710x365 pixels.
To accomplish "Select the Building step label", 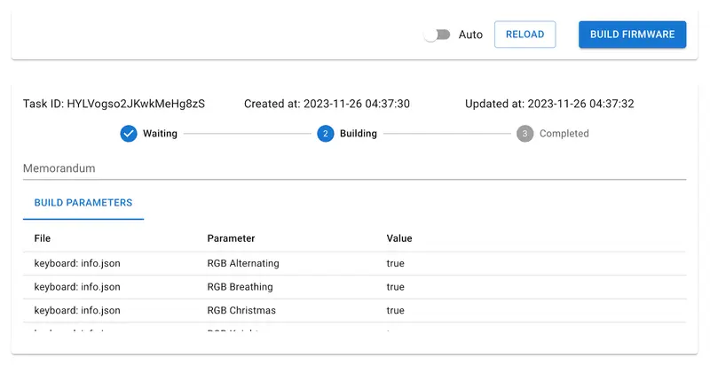I will point(358,134).
